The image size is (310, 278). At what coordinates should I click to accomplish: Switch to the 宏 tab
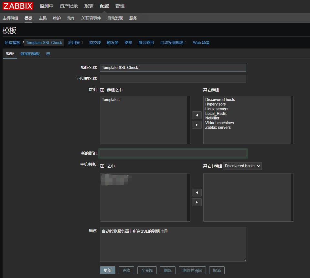tap(48, 54)
